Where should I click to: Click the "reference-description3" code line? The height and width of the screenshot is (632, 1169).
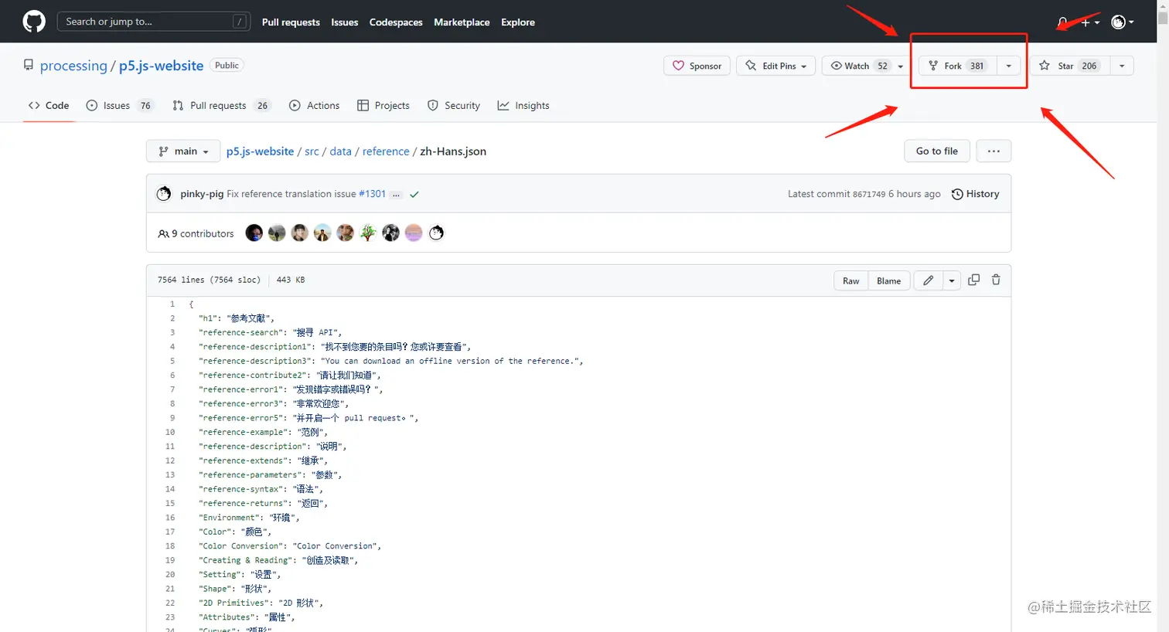pos(391,361)
